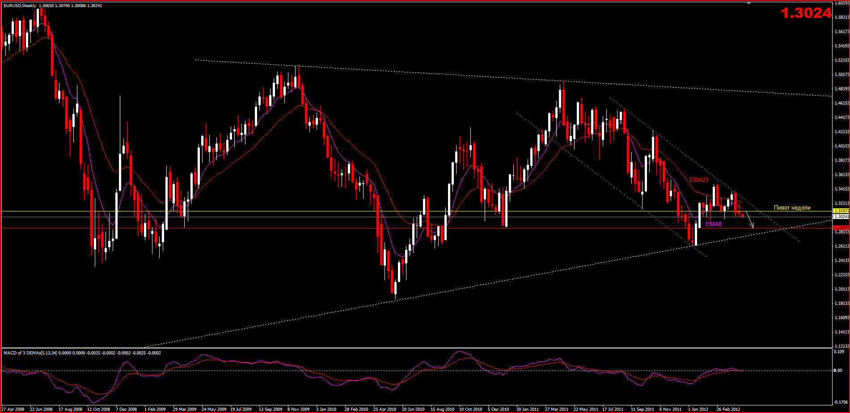Click the '5 Dec 2010' date label

pos(499,409)
